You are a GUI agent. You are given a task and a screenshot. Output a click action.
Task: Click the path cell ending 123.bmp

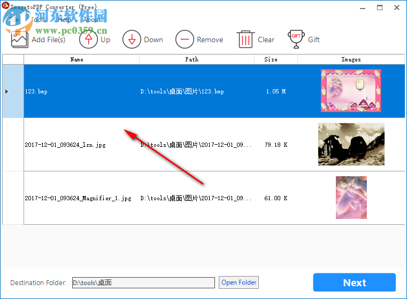(197, 91)
